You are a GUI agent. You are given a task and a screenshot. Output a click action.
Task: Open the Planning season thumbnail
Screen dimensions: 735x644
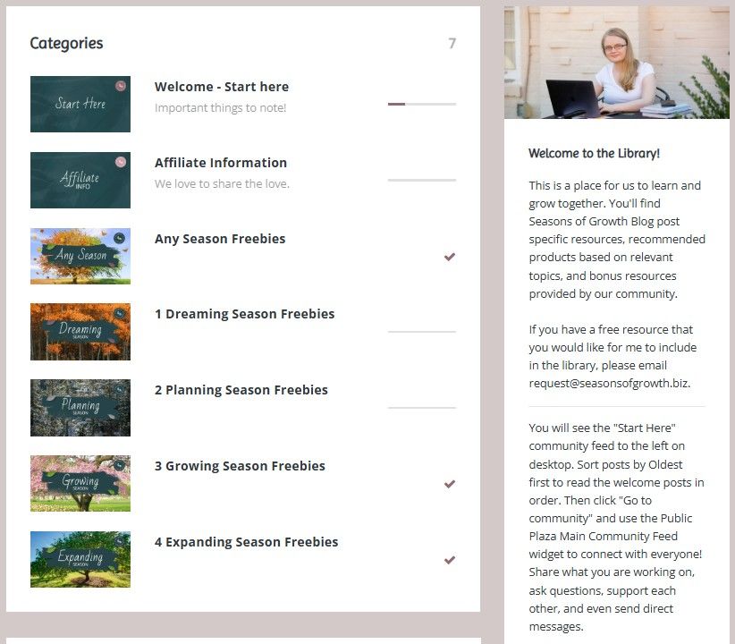pos(80,408)
